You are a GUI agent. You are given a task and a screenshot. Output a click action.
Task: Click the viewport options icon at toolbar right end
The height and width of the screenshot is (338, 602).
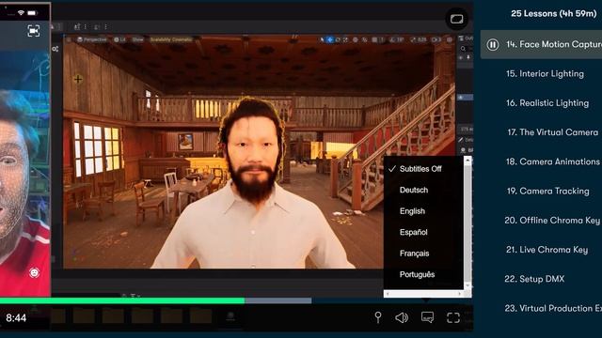point(450,39)
